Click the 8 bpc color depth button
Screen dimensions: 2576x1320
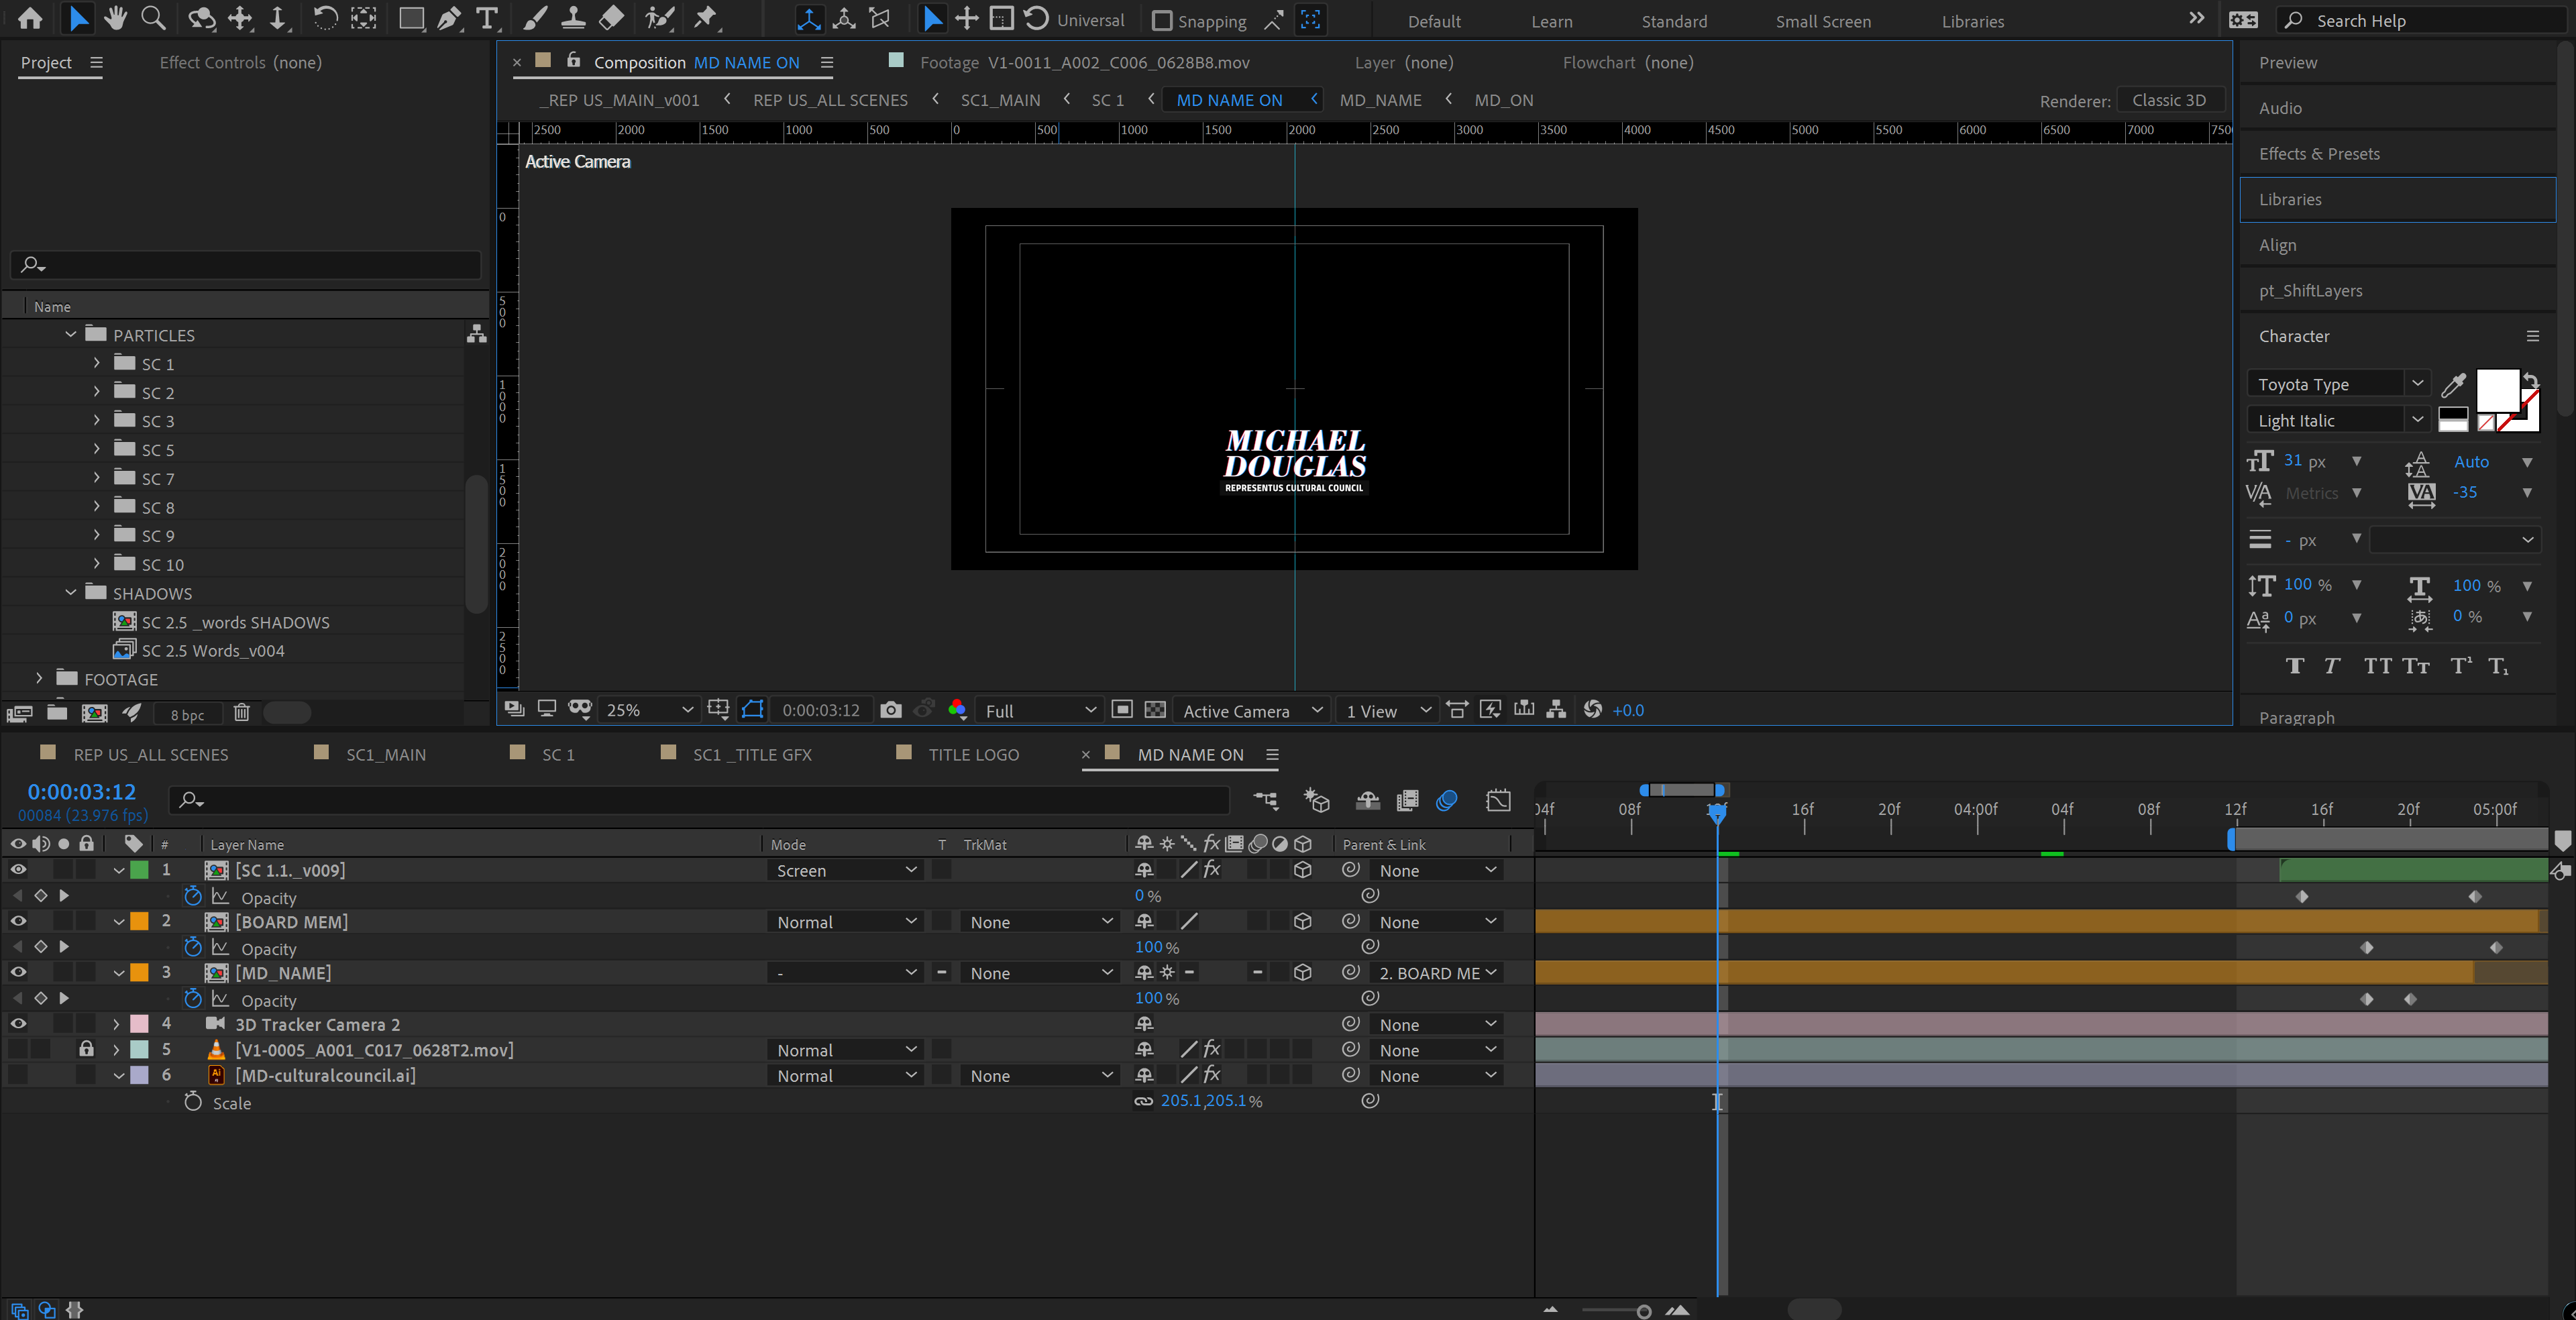coord(187,714)
